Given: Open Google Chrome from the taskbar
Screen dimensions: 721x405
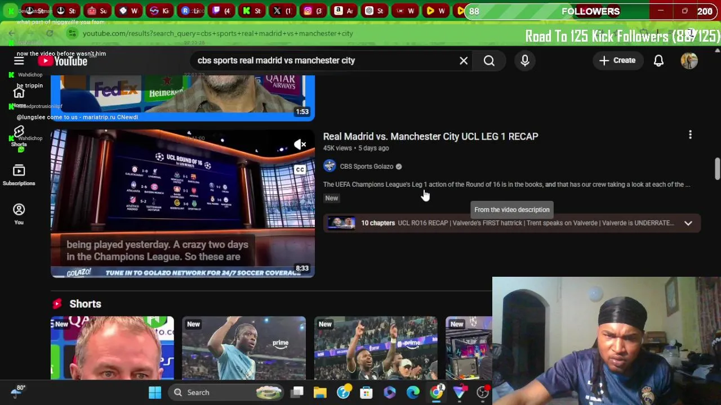Looking at the screenshot, I should click(x=437, y=392).
